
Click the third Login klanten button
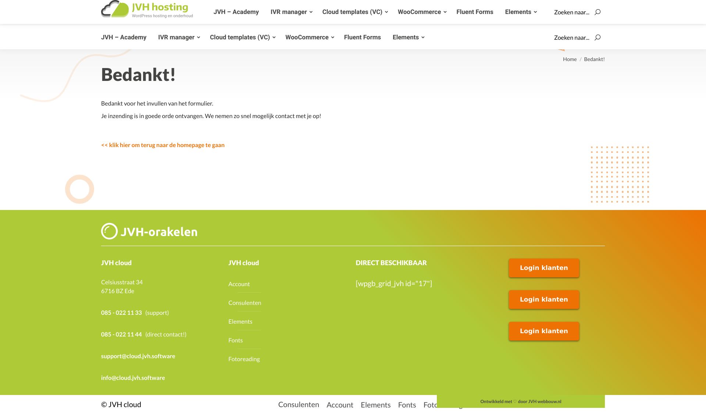point(543,331)
